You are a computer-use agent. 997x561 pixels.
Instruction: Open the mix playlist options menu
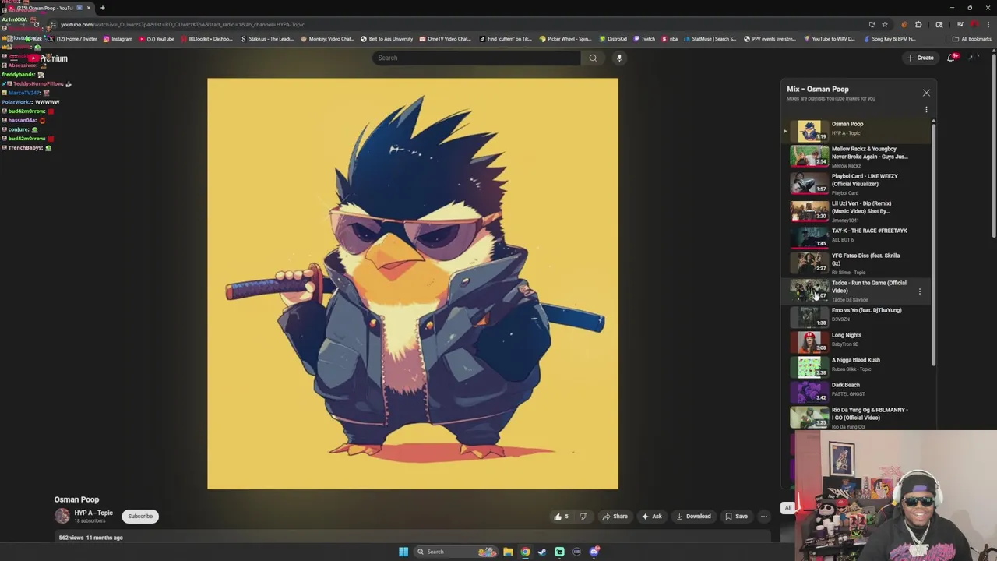click(x=926, y=110)
